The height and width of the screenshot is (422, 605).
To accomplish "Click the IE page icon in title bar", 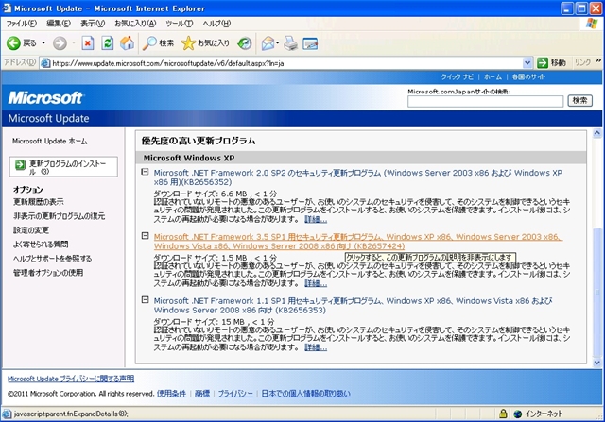I will [7, 8].
